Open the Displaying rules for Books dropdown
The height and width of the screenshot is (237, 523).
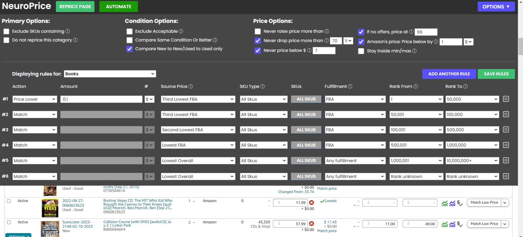coord(110,74)
